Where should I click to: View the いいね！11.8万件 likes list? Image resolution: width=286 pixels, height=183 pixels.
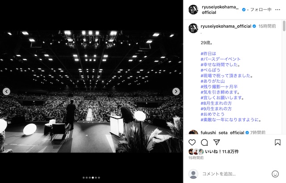(222, 151)
